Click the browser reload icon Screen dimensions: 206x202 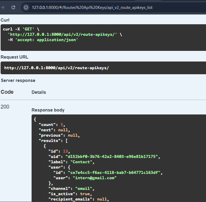[13, 7]
